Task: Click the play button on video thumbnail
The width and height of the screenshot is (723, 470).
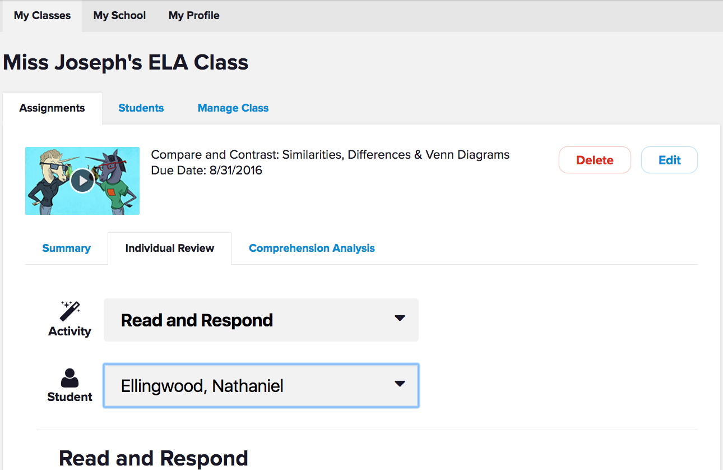Action: 82,181
